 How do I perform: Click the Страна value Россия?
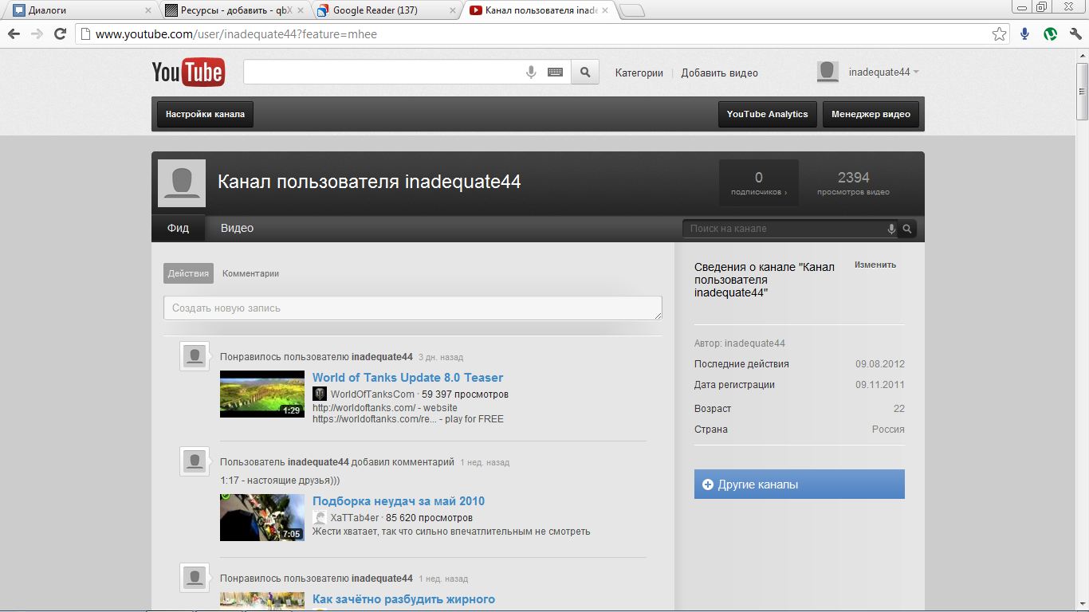(x=888, y=430)
